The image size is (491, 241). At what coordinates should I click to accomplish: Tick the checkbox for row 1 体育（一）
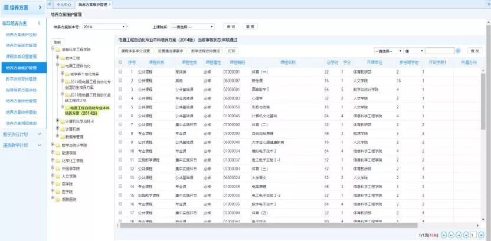pyautogui.click(x=120, y=71)
